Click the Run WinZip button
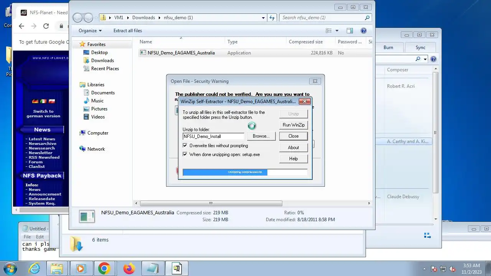Screen dimensions: 491x276 (x=293, y=125)
